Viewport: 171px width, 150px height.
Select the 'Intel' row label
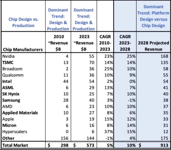click(x=7, y=81)
